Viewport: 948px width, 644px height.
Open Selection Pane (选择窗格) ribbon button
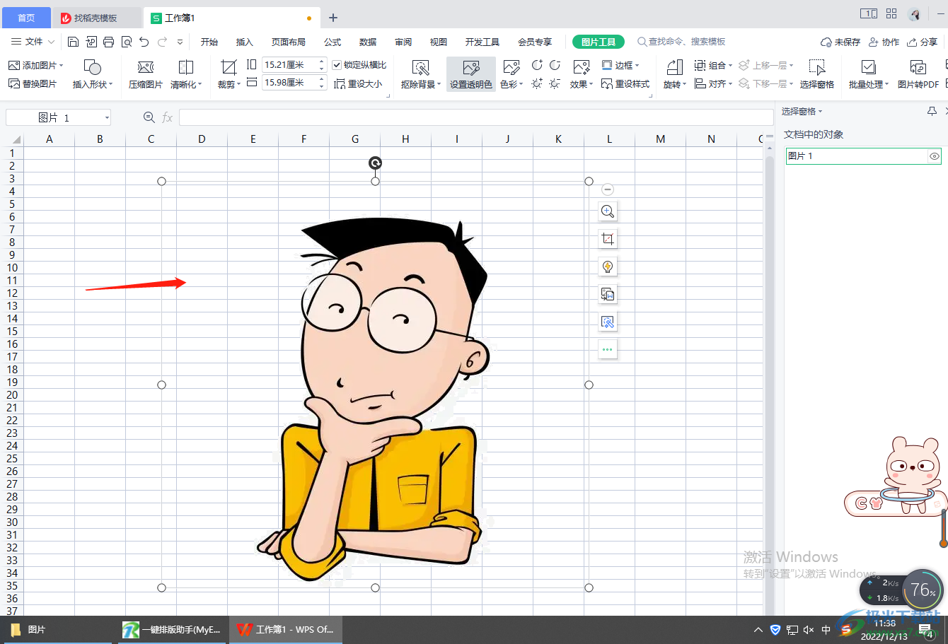point(817,74)
